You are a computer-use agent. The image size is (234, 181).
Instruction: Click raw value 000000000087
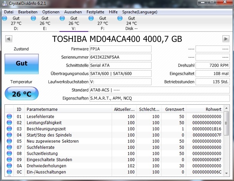pyautogui.click(x=207, y=160)
